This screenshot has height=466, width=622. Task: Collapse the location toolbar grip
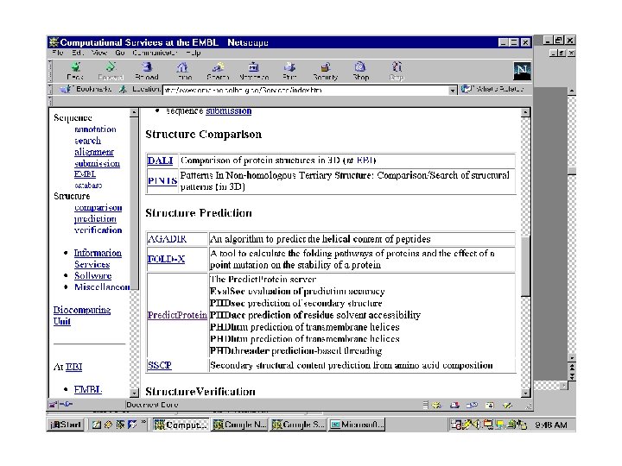pos(50,89)
